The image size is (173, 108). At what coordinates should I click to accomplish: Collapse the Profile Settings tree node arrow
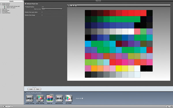point(1,5)
